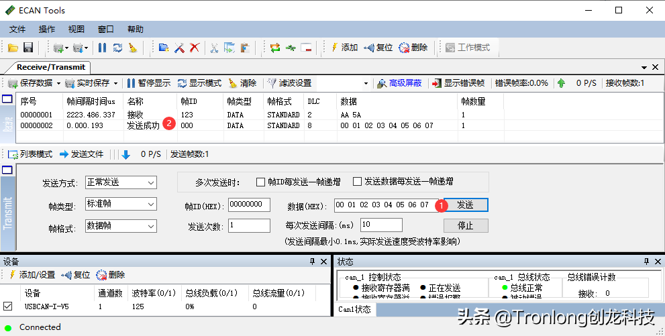Image resolution: width=665 pixels, height=336 pixels.
Task: Click 删除 in device panel
Action: (110, 275)
